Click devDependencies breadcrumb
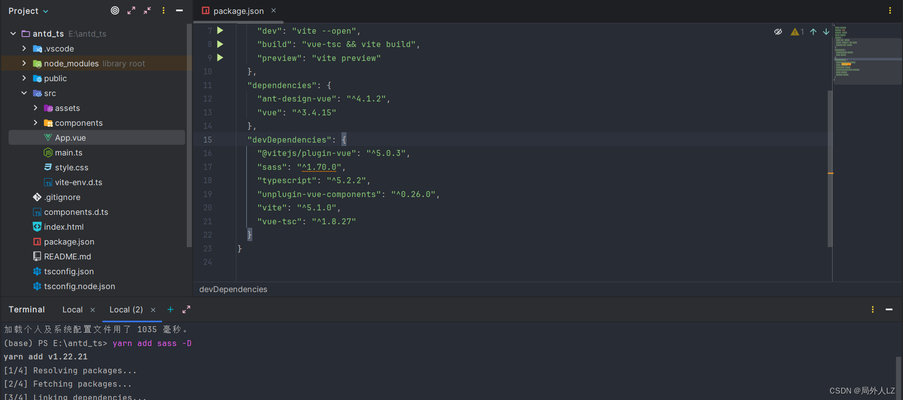 [233, 289]
